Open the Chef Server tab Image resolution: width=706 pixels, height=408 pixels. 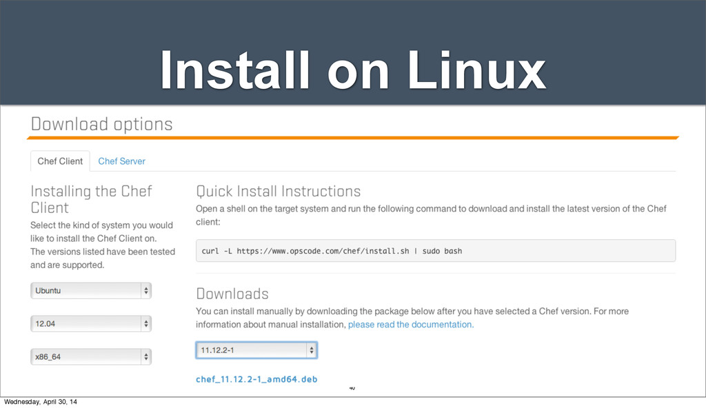121,161
